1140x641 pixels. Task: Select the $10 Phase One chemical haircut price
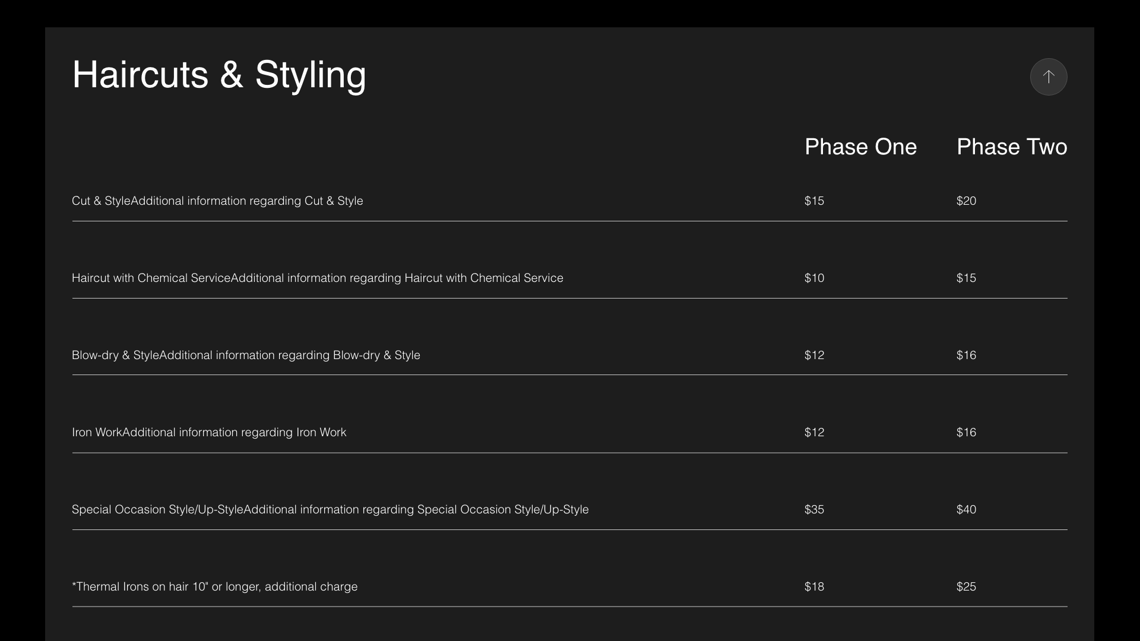(814, 278)
